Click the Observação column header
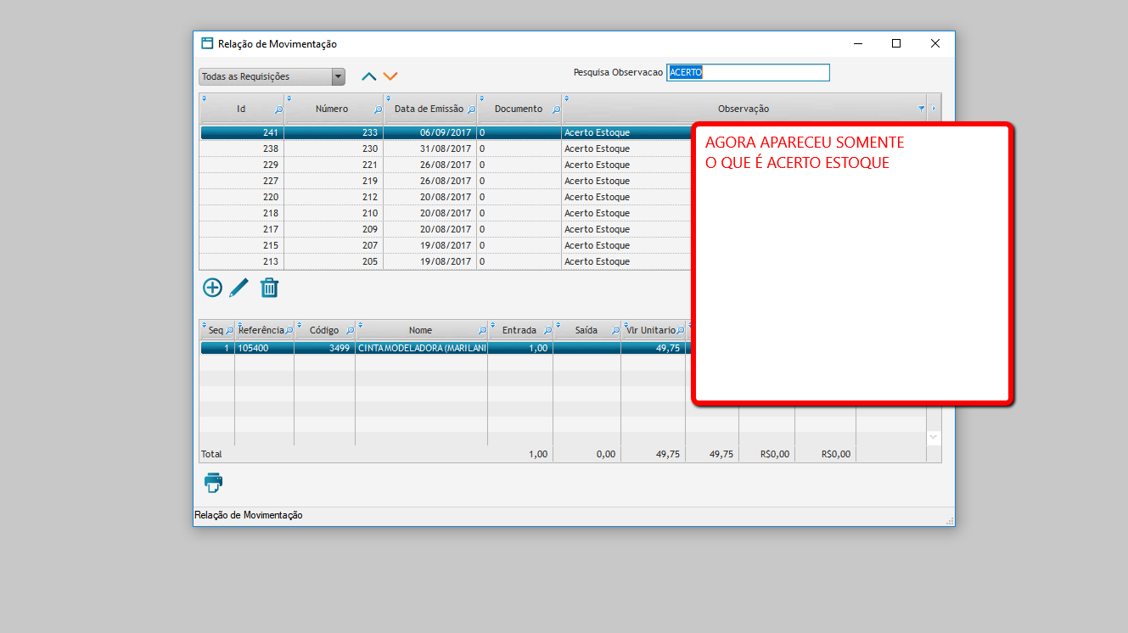Image resolution: width=1128 pixels, height=633 pixels. (744, 109)
